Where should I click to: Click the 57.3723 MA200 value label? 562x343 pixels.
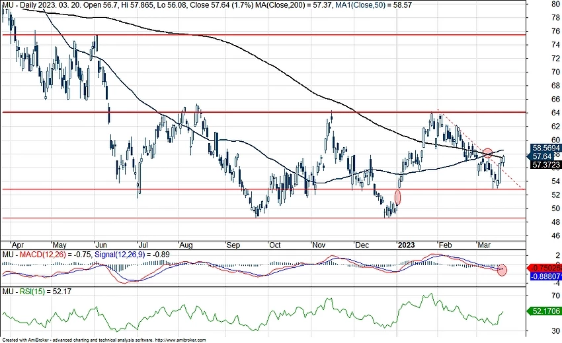pos(546,165)
